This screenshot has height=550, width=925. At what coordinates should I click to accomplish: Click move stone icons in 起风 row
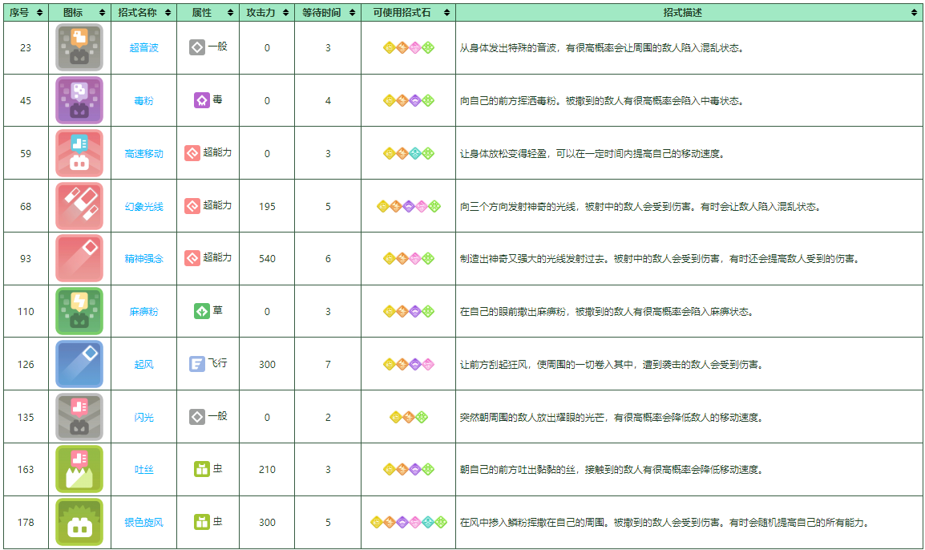pos(408,365)
